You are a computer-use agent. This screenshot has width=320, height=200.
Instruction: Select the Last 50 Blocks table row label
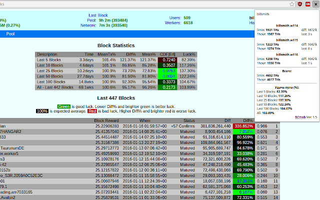50,76
